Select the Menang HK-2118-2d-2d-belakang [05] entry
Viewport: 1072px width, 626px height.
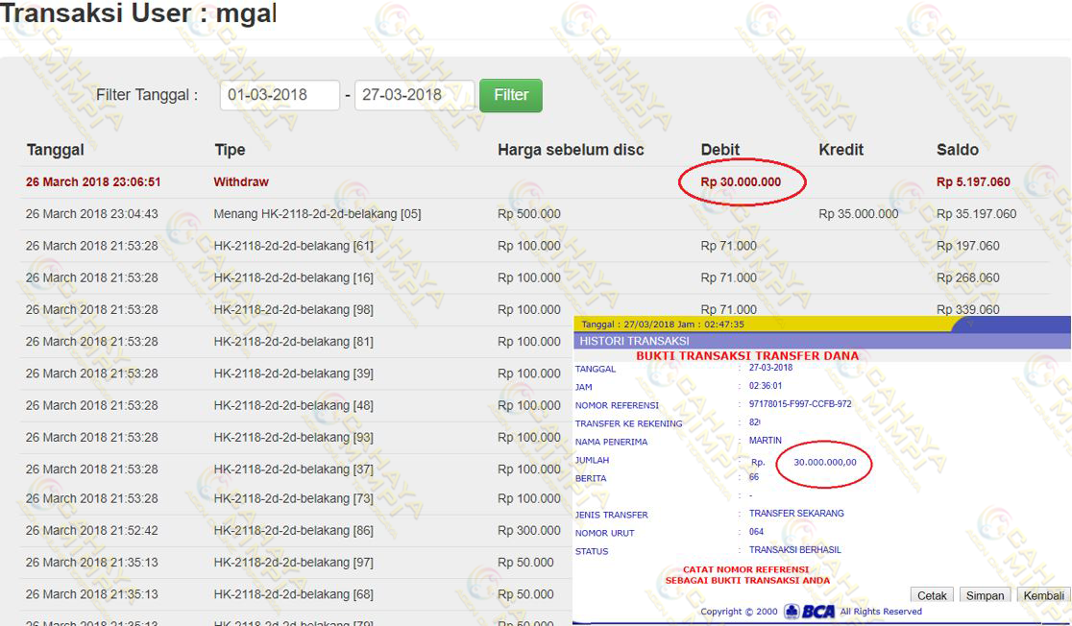coord(317,214)
